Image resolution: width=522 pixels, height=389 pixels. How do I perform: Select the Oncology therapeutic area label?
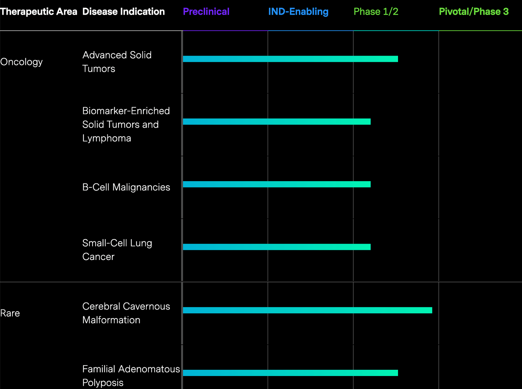tap(22, 62)
